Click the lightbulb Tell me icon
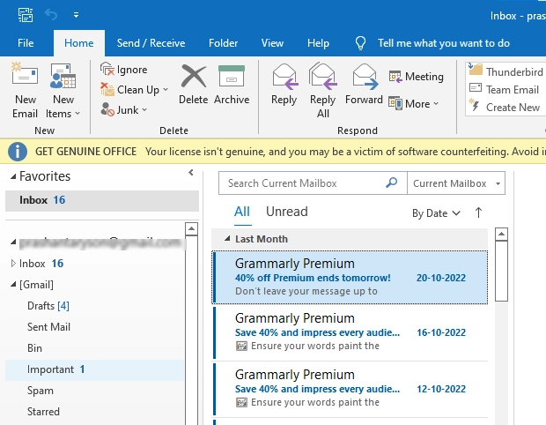 (x=360, y=43)
